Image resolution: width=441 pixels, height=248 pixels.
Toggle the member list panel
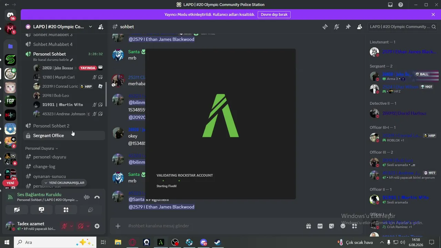(x=360, y=27)
